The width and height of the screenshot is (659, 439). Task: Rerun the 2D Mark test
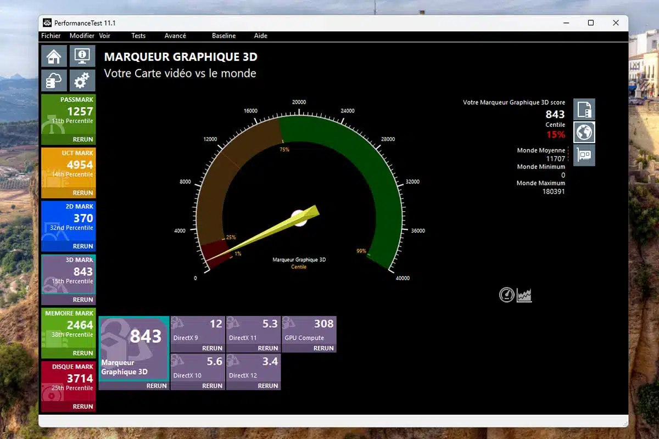coord(83,246)
